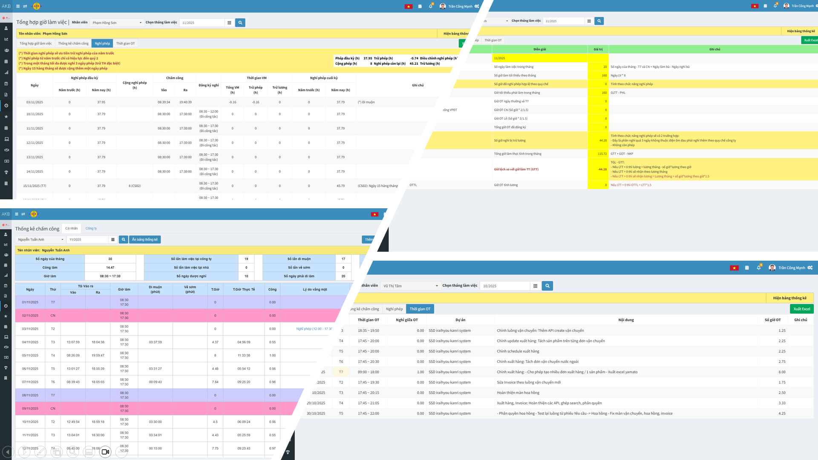Open the Nghỉ phép link on 03/11/2025 row

click(314, 329)
